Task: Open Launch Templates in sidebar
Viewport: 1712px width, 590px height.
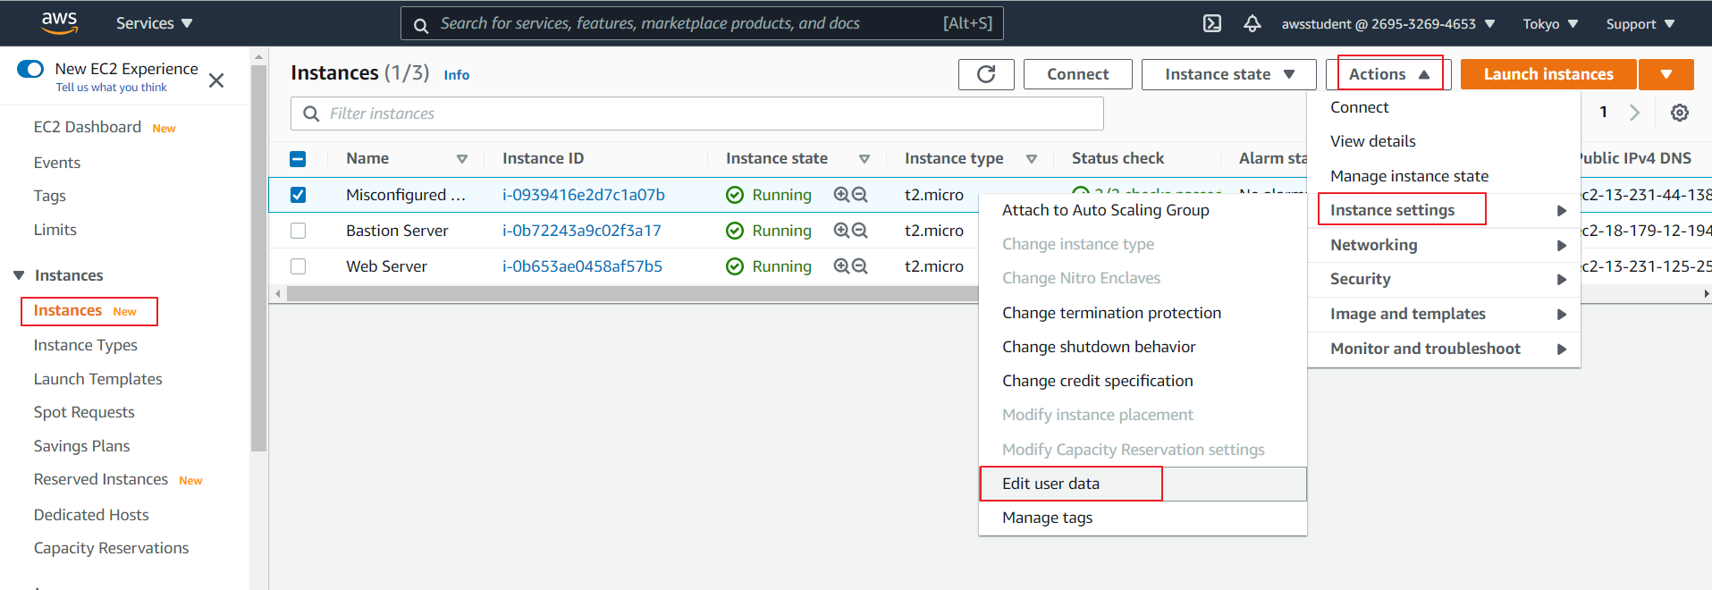Action: pos(98,379)
